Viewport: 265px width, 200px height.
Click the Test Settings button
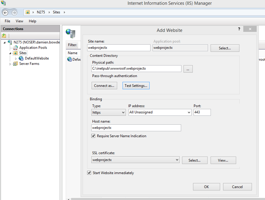[136, 86]
